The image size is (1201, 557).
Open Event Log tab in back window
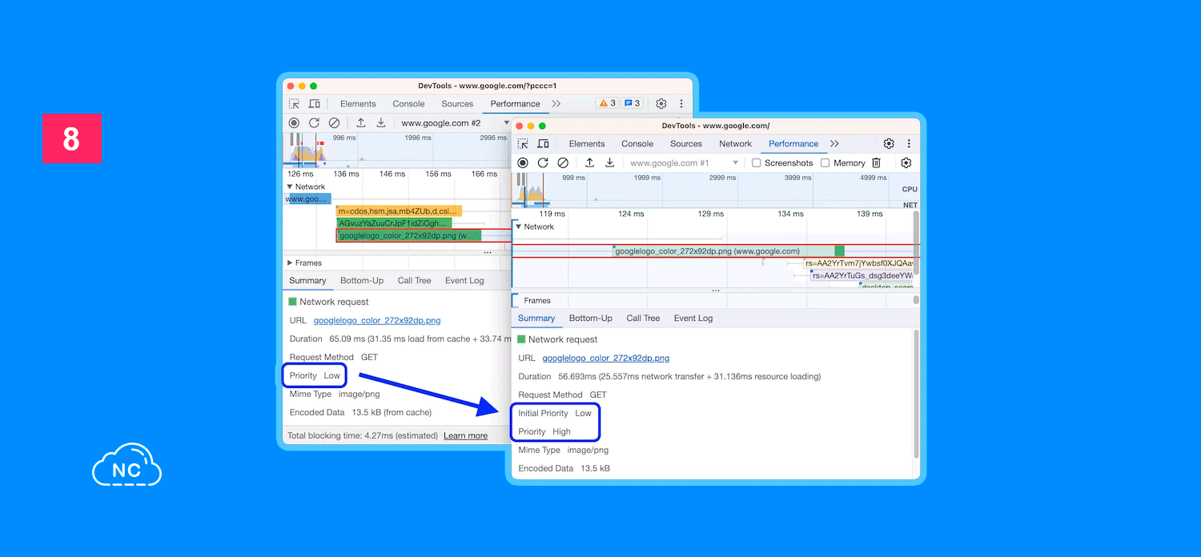[x=464, y=281]
